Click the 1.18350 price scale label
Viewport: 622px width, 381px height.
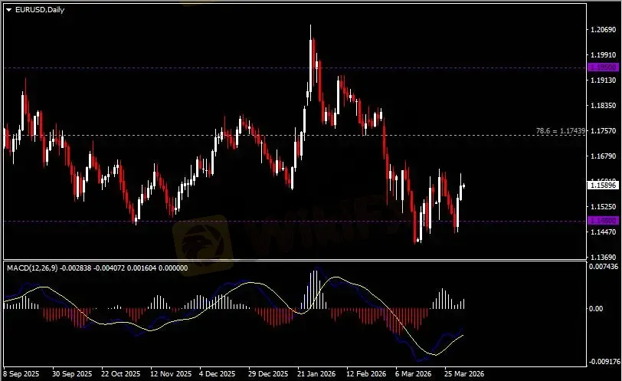(x=601, y=105)
